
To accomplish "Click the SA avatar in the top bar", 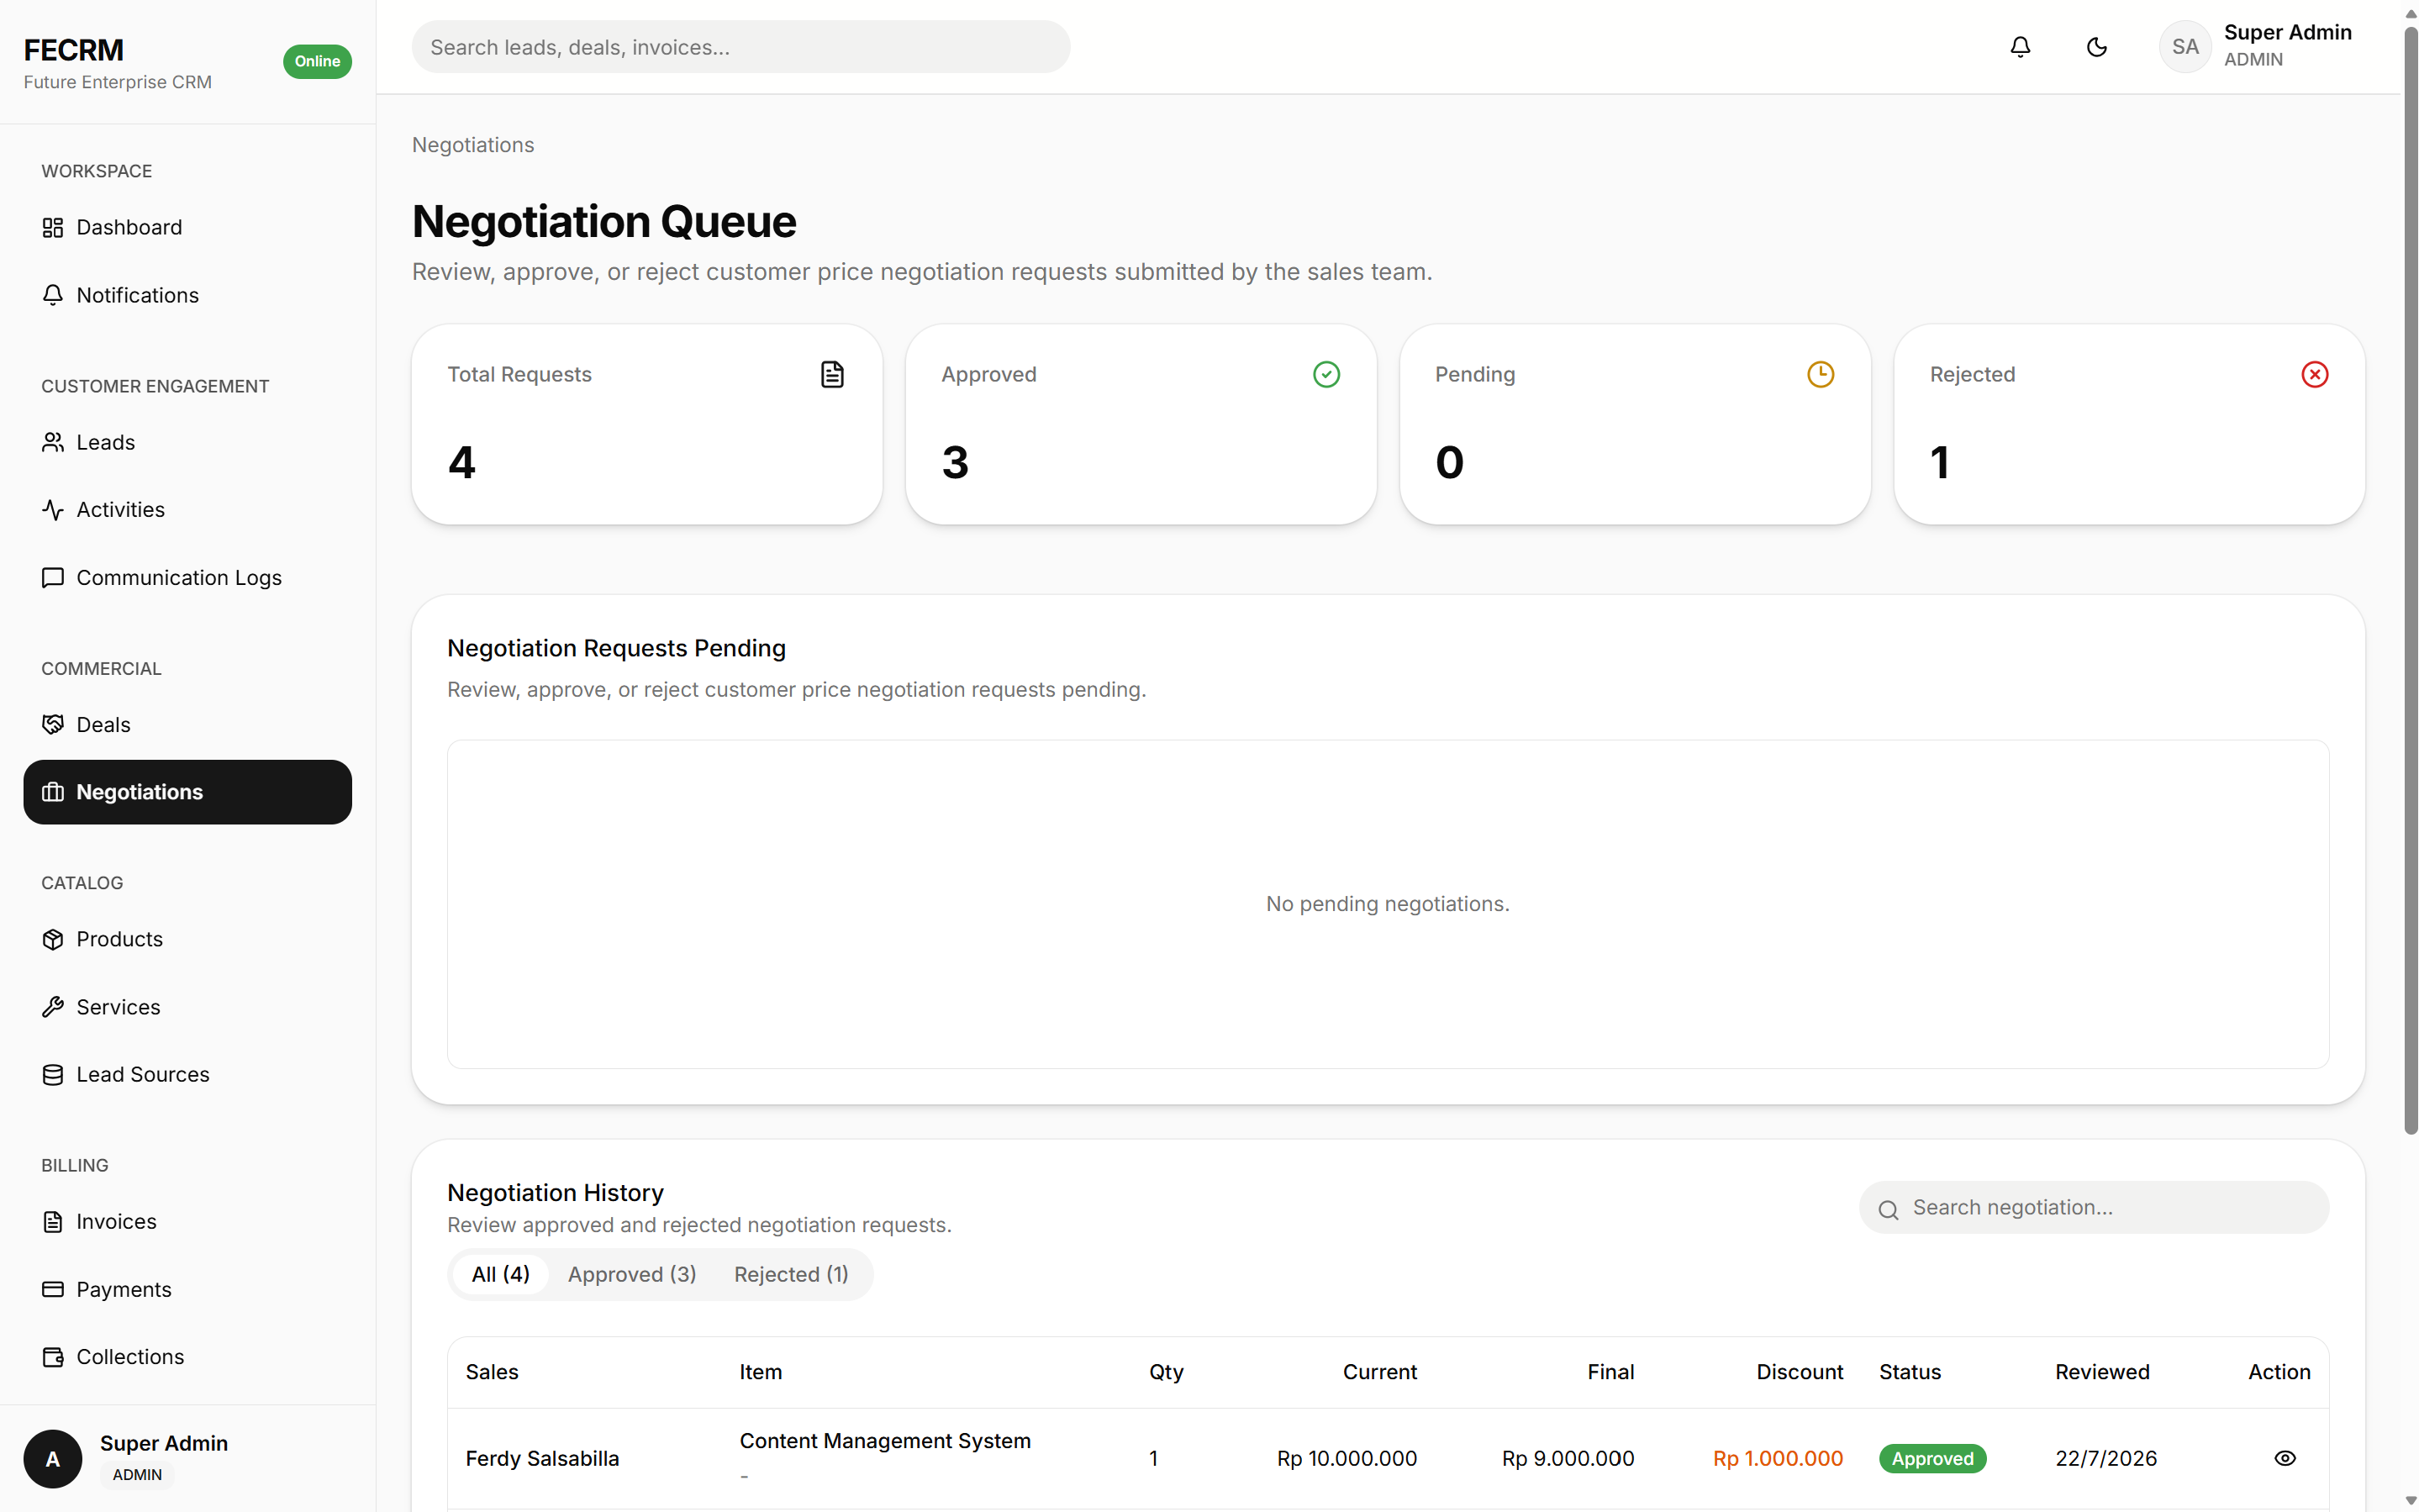I will [x=2185, y=47].
